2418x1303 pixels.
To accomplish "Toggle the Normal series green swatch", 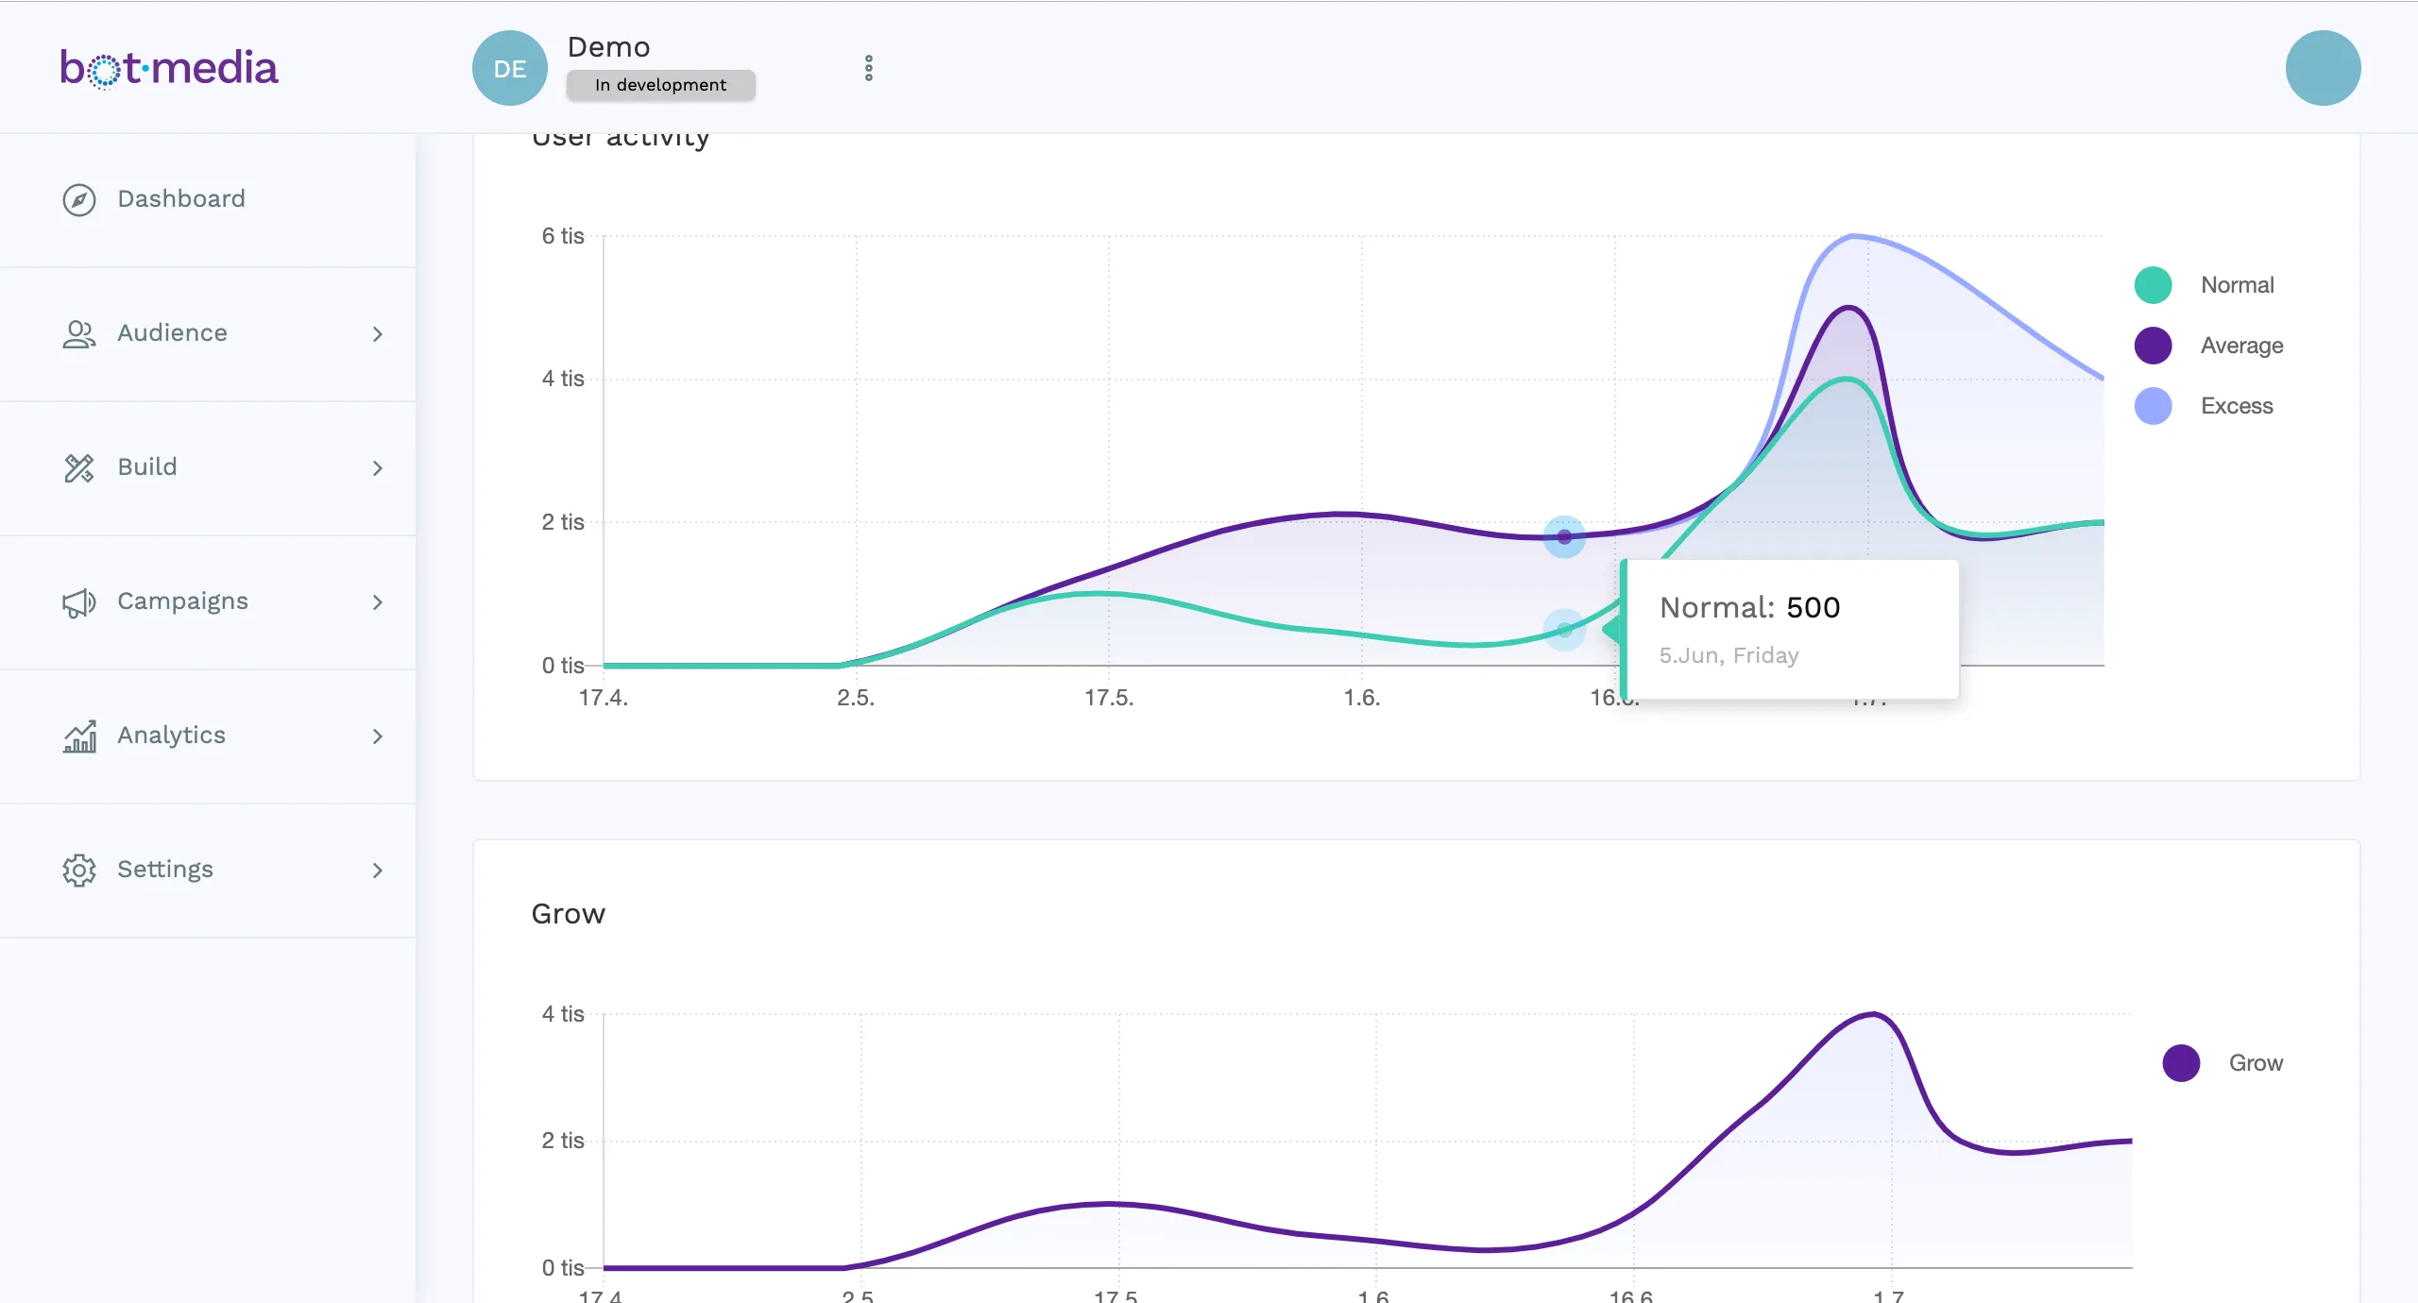I will coord(2153,284).
